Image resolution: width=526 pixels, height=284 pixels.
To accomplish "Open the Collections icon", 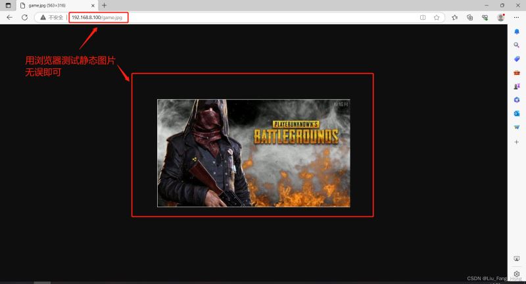I will point(469,18).
